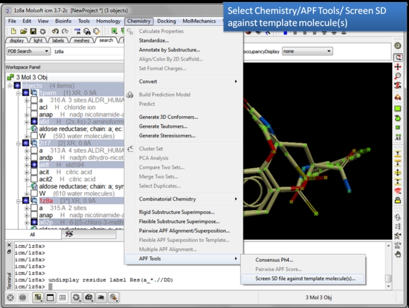Toggle checkbox for W 593 water molecules
The height and width of the screenshot is (308, 409).
click(34, 136)
